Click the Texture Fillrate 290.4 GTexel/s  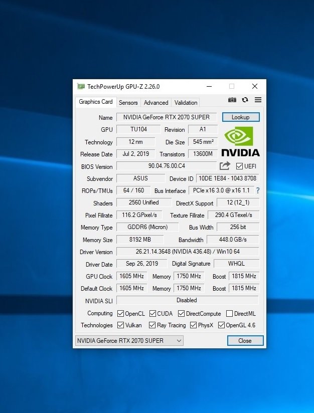pos(233,215)
